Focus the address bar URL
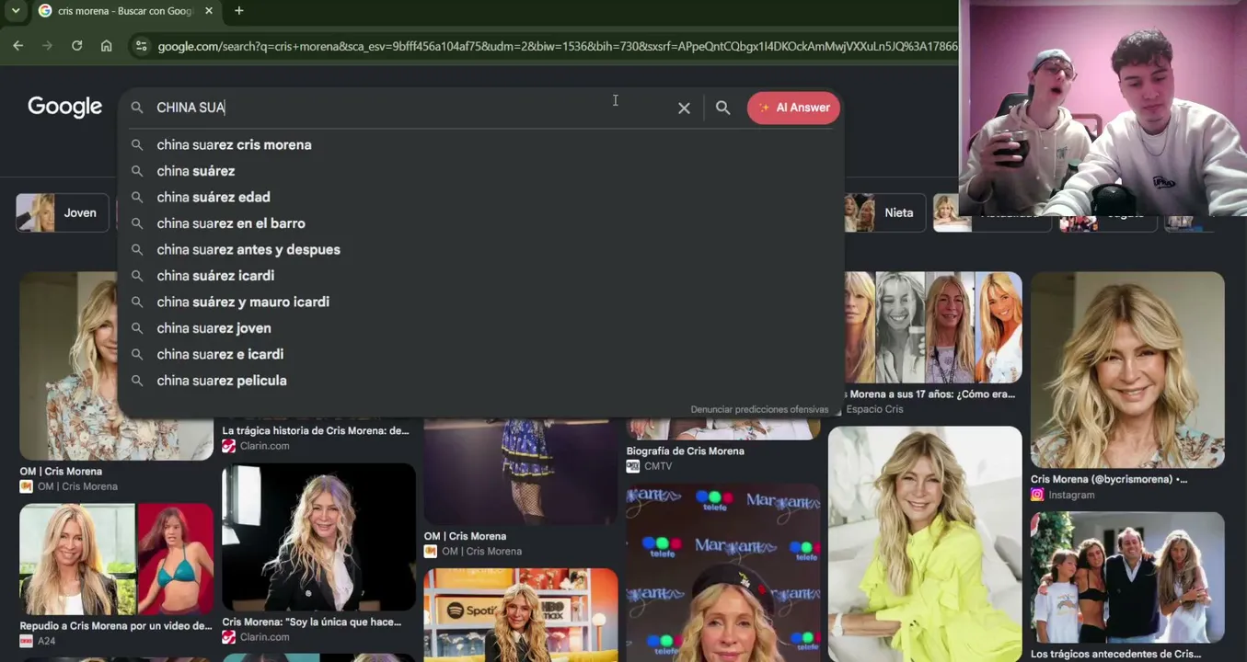 pos(557,46)
